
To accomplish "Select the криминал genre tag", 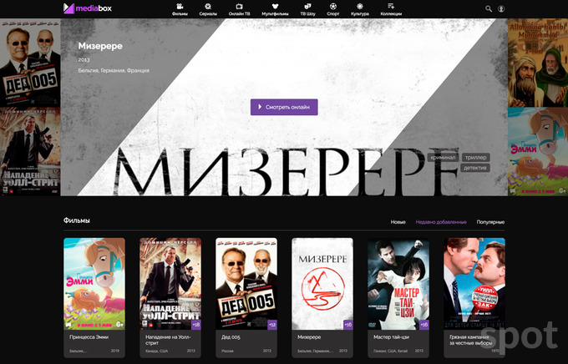I will tap(444, 157).
